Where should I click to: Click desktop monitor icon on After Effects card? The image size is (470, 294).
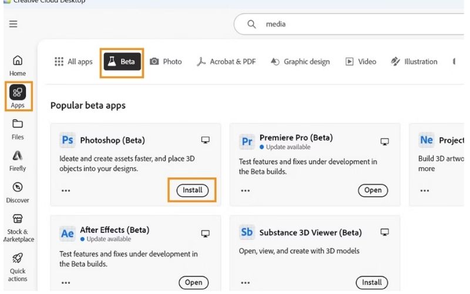coord(205,233)
